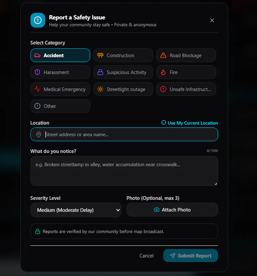Image resolution: width=257 pixels, height=276 pixels.
Task: Focus the Street address or area name field
Action: coord(124,134)
